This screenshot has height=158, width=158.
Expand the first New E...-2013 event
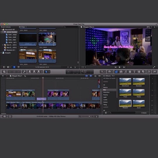coord(3,45)
